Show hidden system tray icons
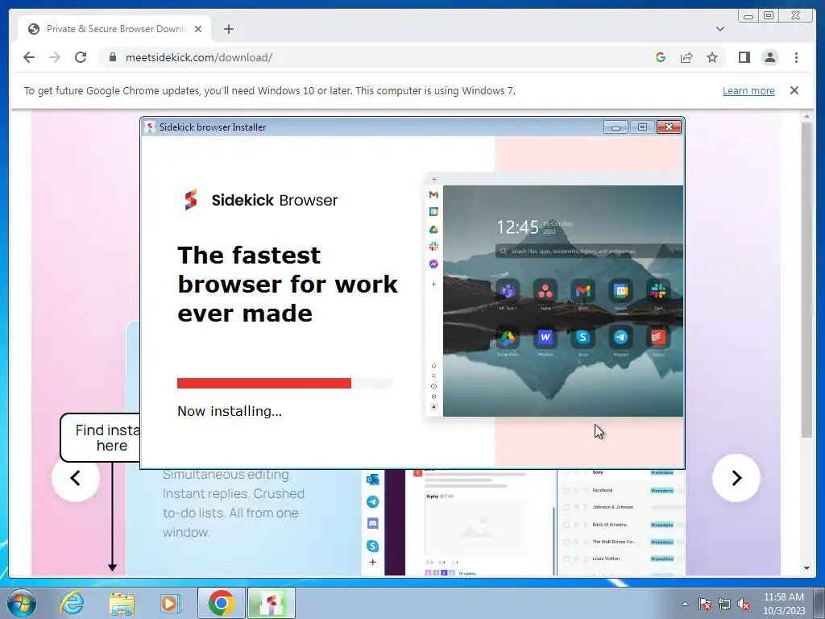 [x=685, y=604]
